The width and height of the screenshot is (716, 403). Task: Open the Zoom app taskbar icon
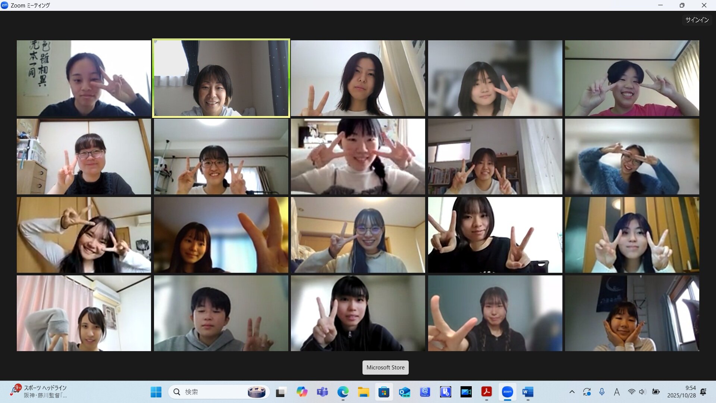pyautogui.click(x=507, y=392)
